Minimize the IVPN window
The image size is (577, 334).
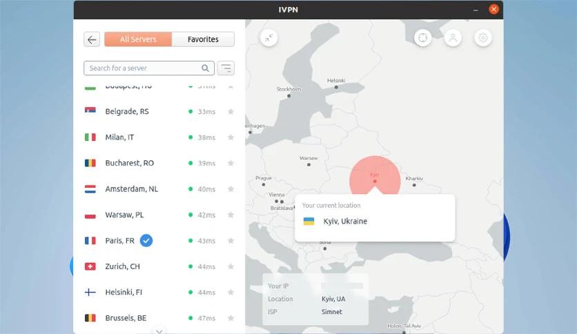point(476,10)
